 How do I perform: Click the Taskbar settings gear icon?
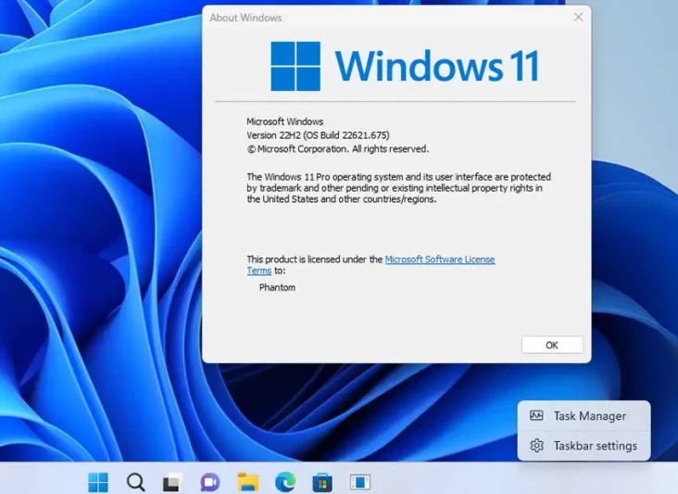[536, 446]
